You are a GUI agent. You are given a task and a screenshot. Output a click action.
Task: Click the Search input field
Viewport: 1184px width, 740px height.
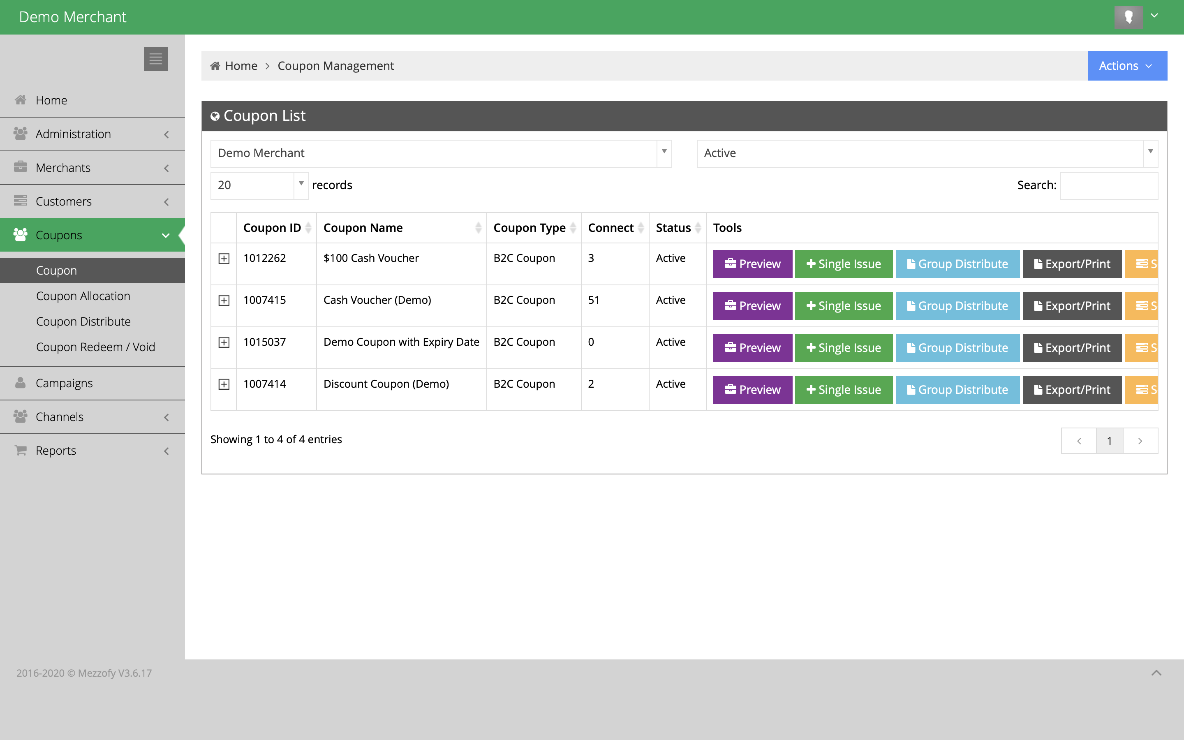pyautogui.click(x=1108, y=185)
